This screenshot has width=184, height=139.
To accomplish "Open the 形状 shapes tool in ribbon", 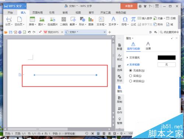I will click(82, 21).
